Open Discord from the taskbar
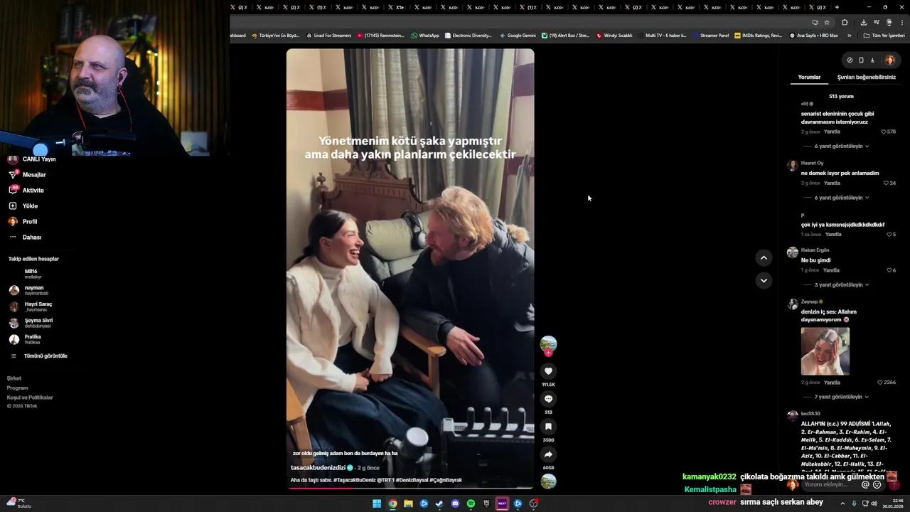Viewport: 910px width, 512px height. click(x=455, y=503)
